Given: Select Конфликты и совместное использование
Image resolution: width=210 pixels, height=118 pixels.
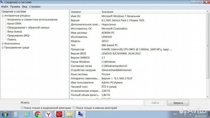Looking at the screenshot, I should 32,20.
